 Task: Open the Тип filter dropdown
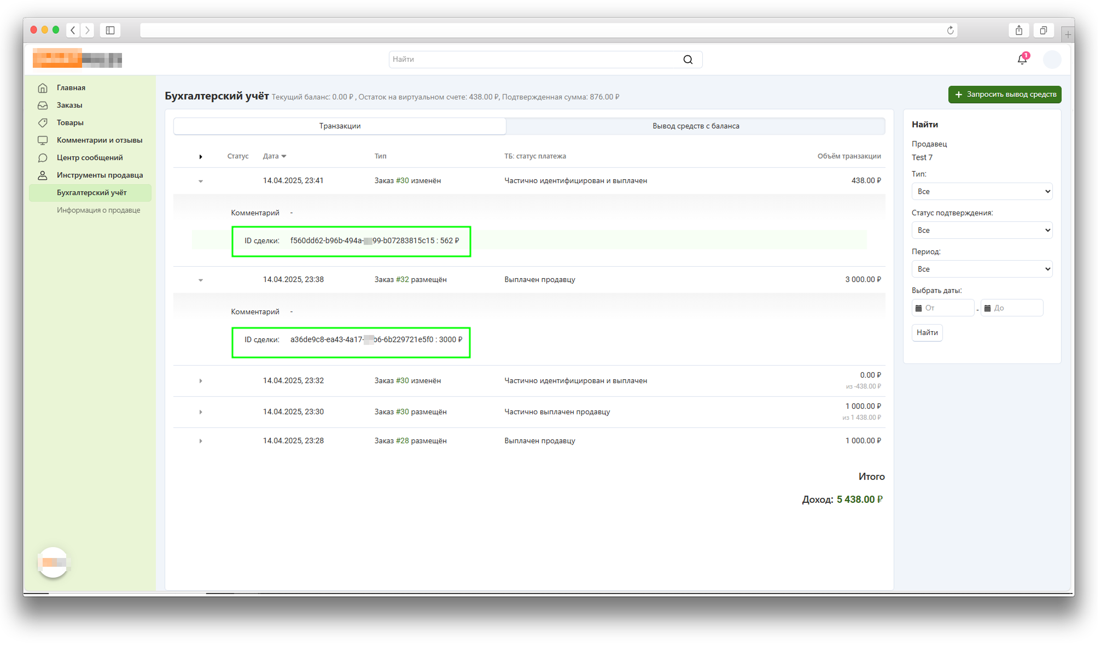(981, 191)
